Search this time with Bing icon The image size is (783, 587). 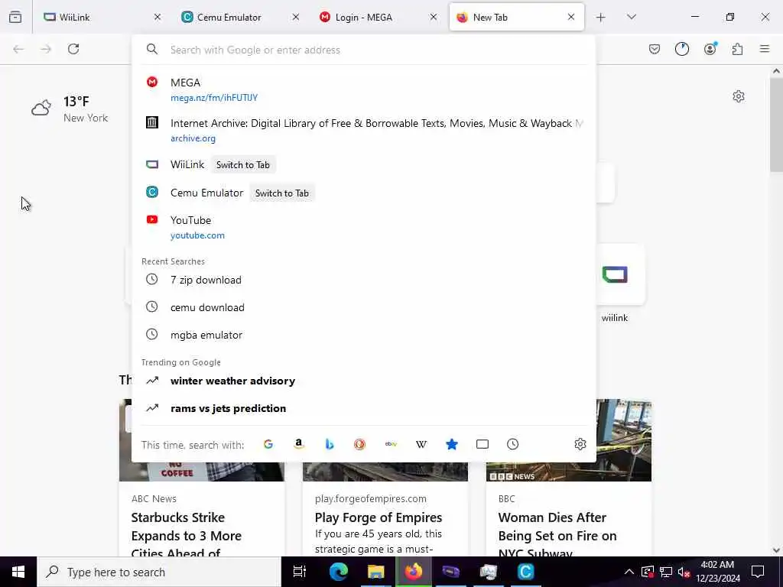pyautogui.click(x=329, y=444)
